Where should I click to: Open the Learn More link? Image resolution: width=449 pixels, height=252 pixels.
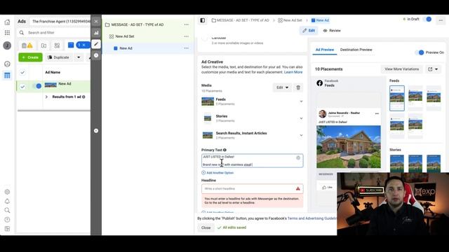click(x=293, y=72)
